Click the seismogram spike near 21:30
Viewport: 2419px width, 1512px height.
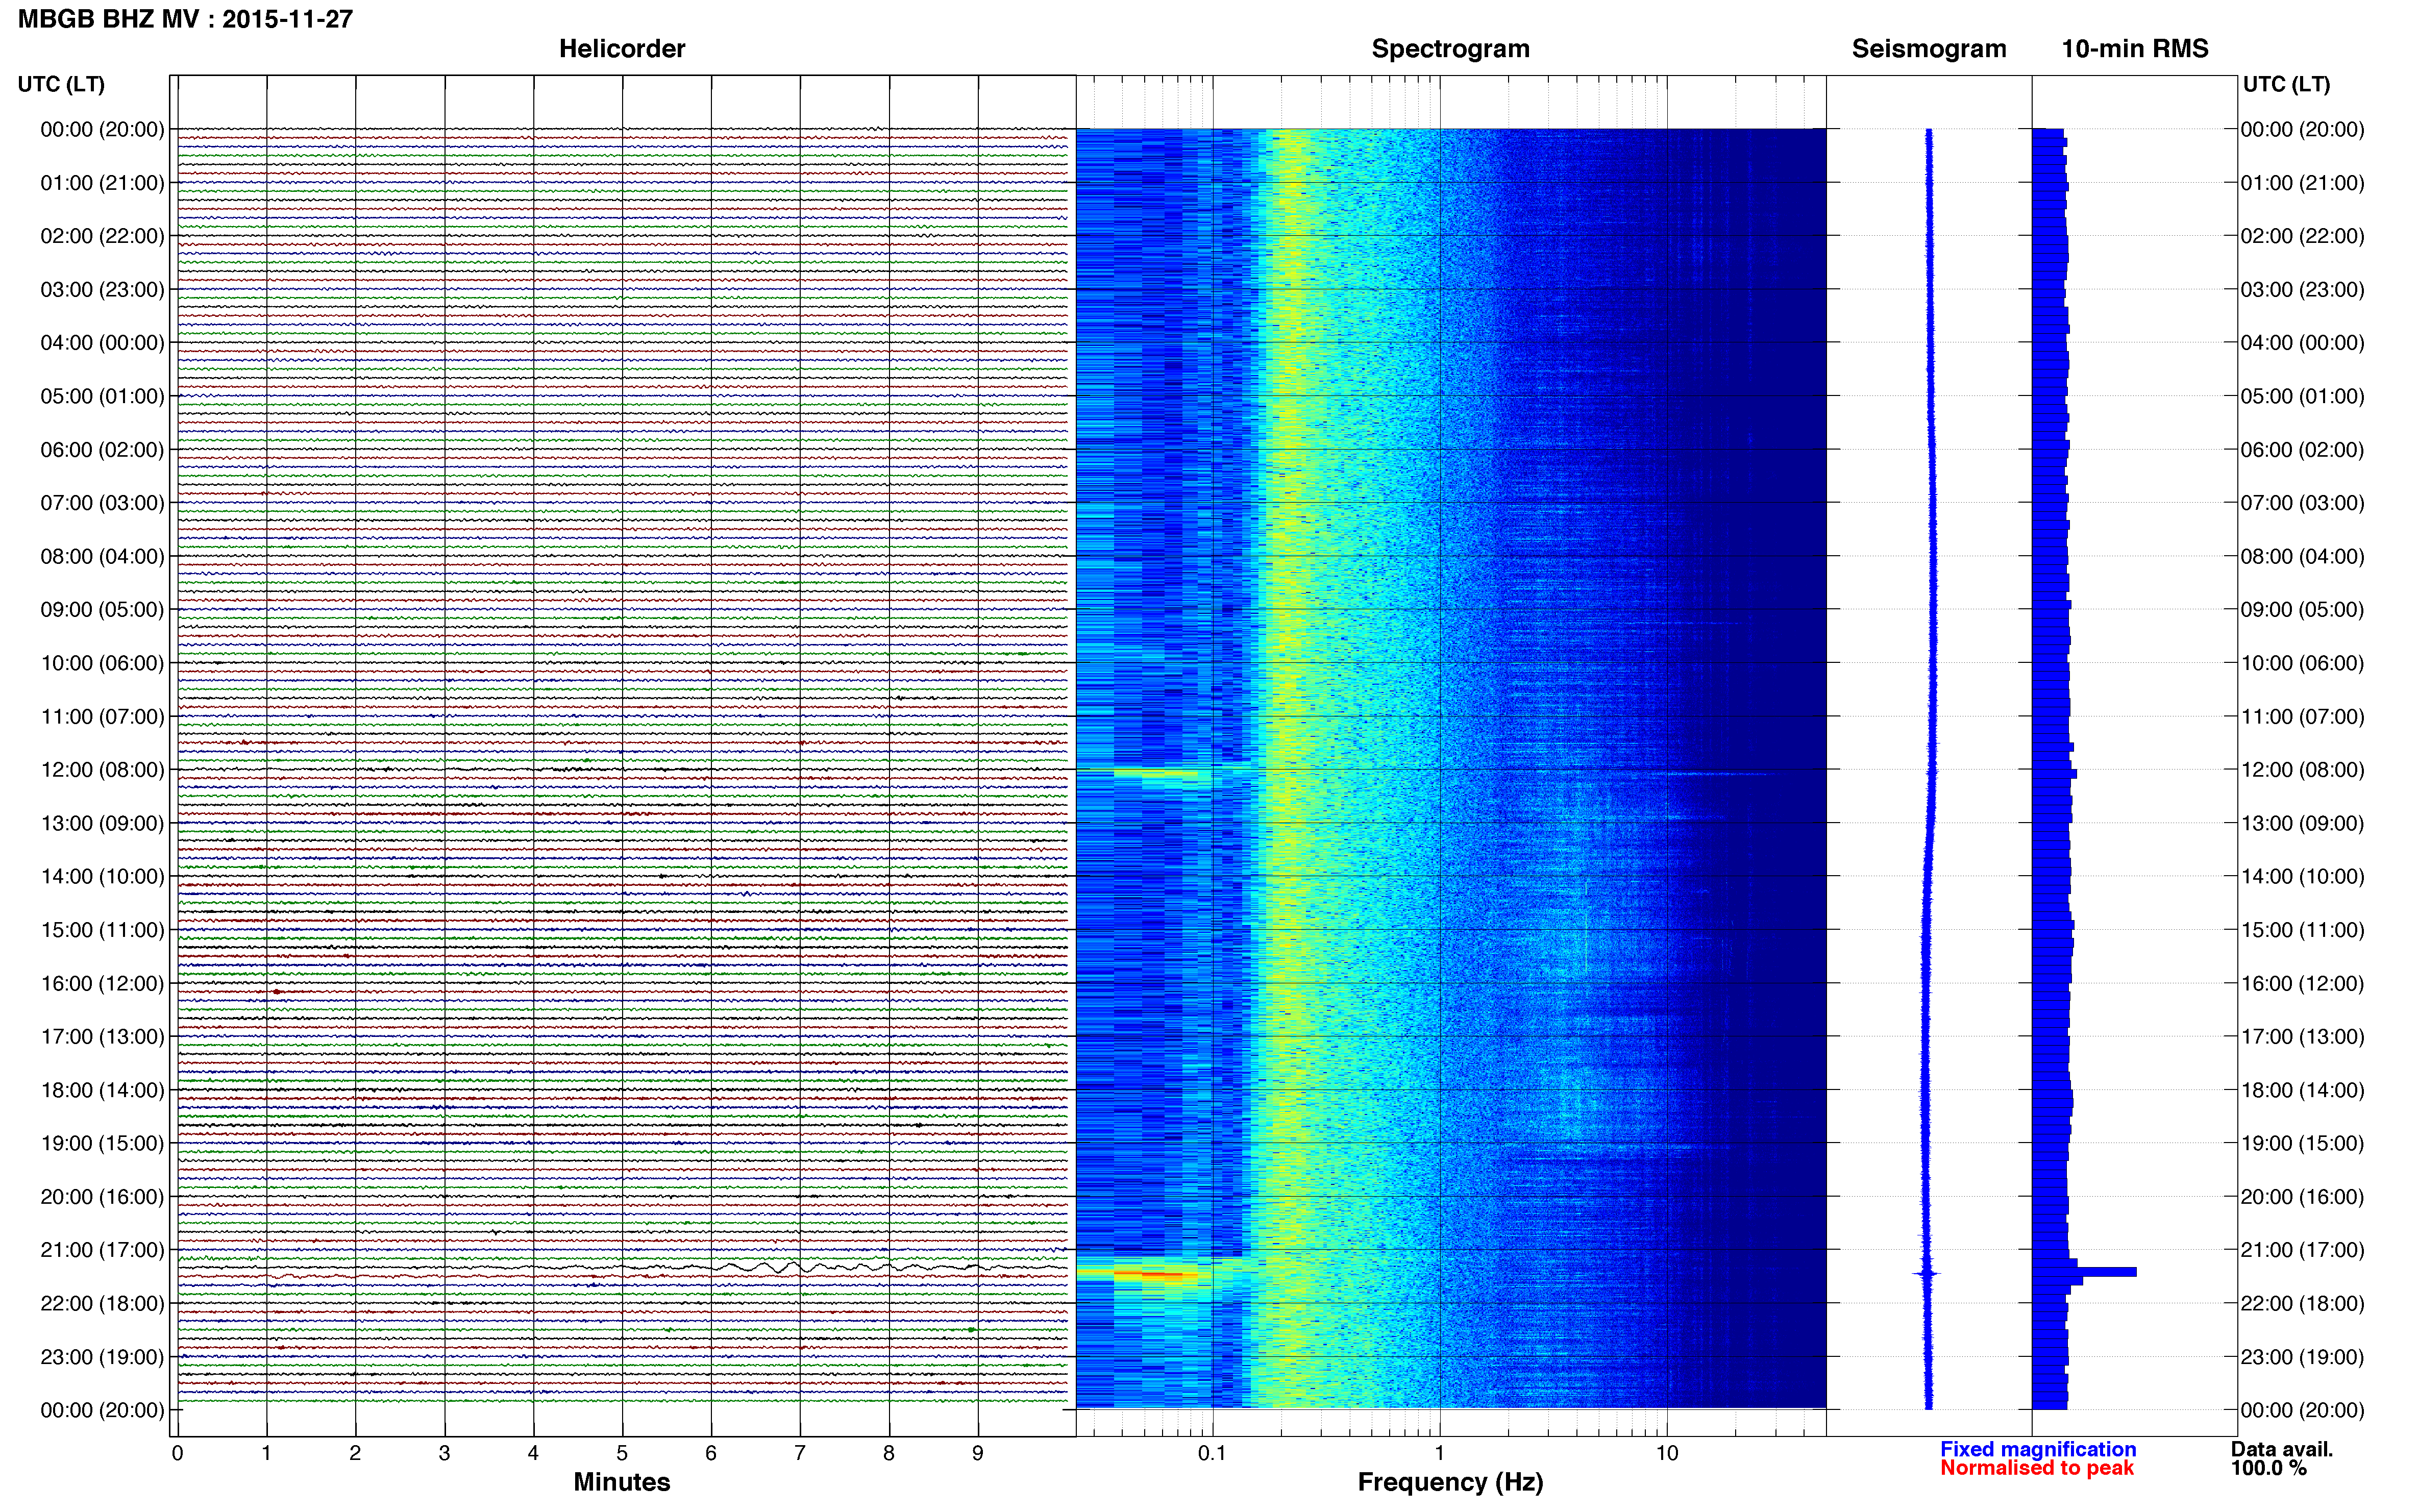click(1927, 1273)
